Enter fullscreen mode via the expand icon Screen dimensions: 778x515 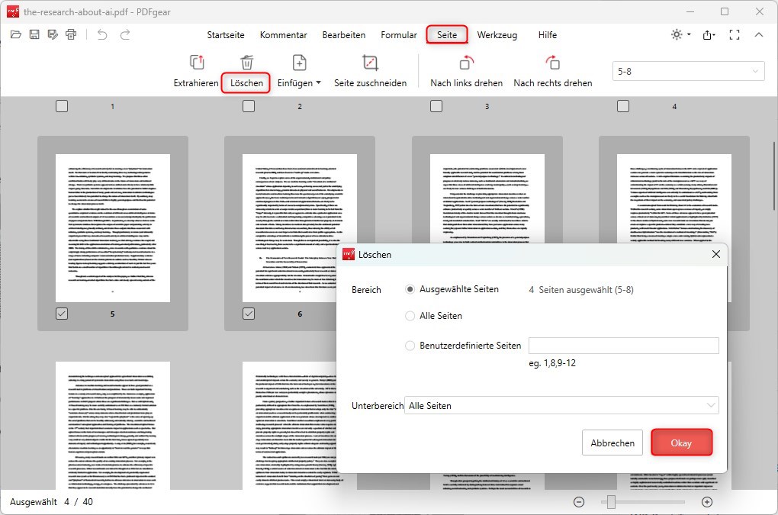(735, 34)
